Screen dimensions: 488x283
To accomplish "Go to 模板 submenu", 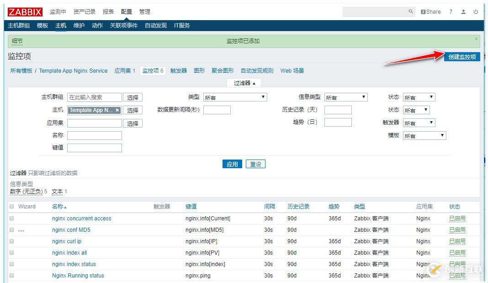I will pyautogui.click(x=42, y=26).
